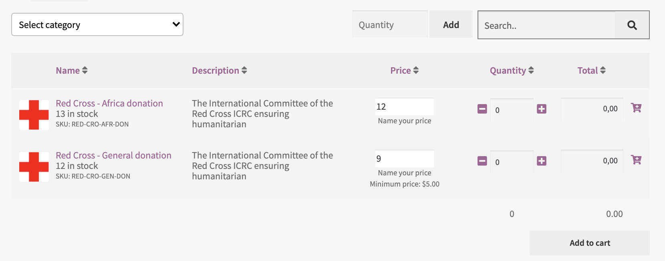Sort the table by Price
The height and width of the screenshot is (261, 665).
404,70
